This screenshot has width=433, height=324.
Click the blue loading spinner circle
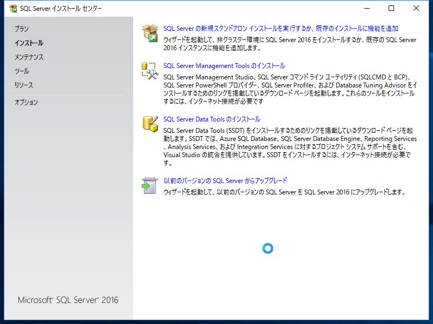pos(268,249)
